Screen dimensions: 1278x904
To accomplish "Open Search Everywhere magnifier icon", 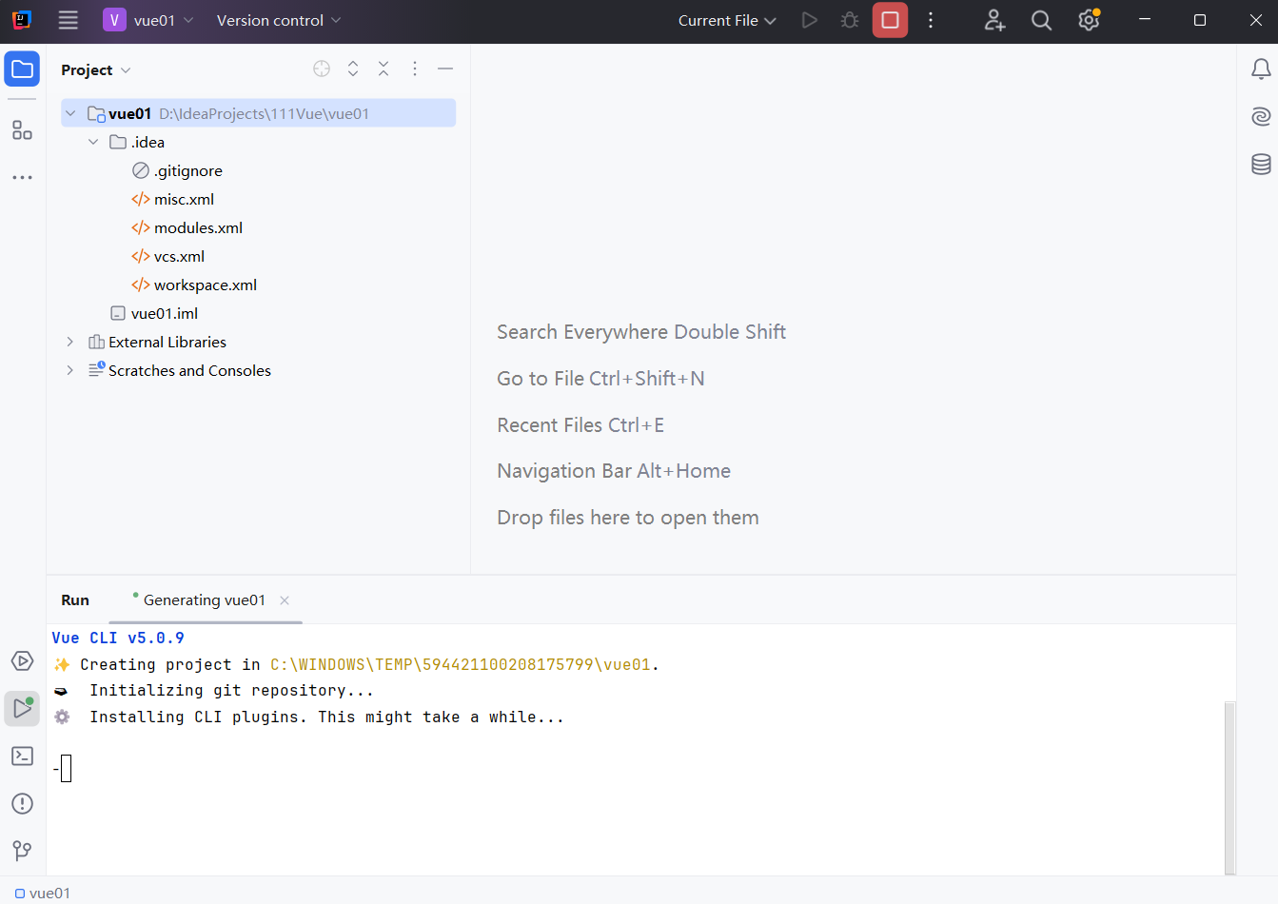I will point(1041,20).
